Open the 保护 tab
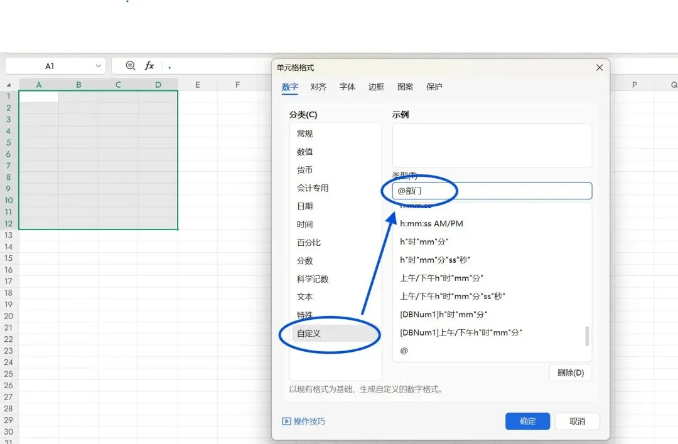Image resolution: width=678 pixels, height=444 pixels. click(434, 87)
